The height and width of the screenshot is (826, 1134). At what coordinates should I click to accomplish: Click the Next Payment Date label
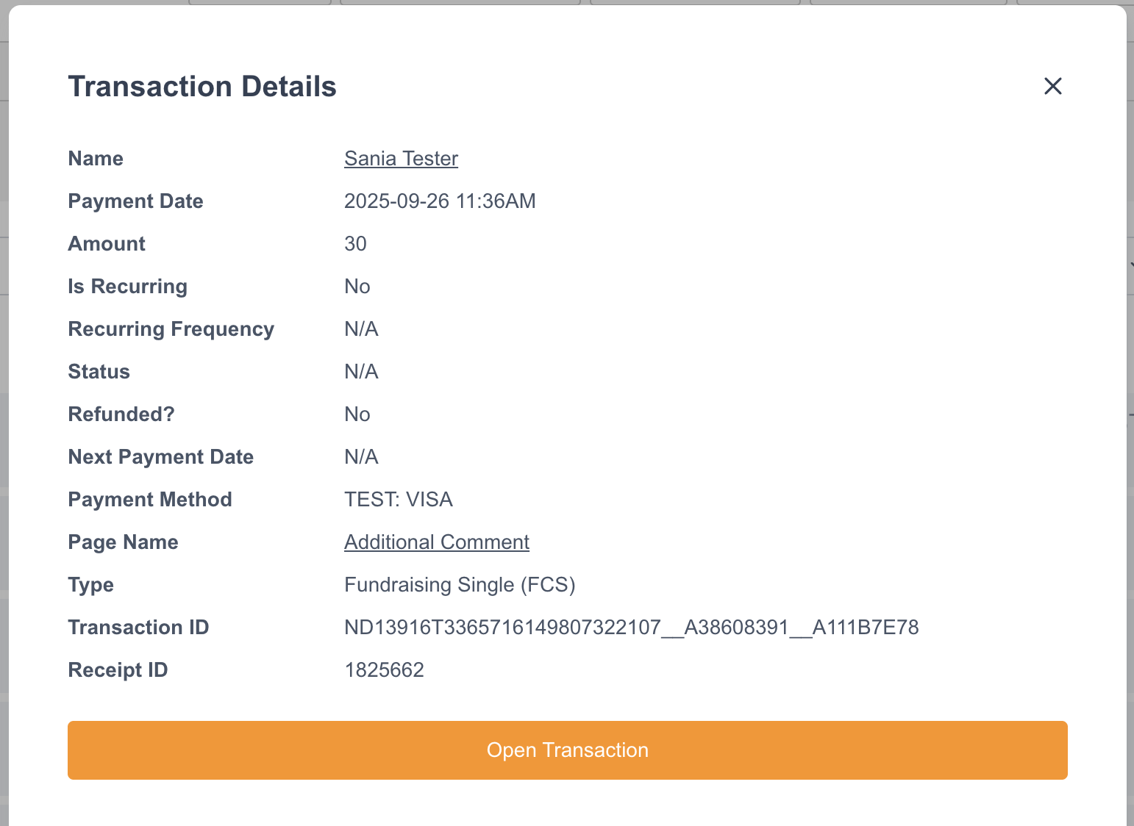[x=160, y=457]
